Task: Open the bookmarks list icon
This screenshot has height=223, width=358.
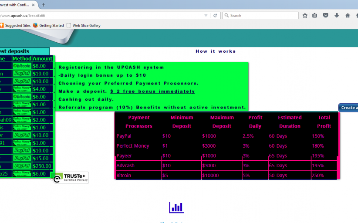Action: 315,15
